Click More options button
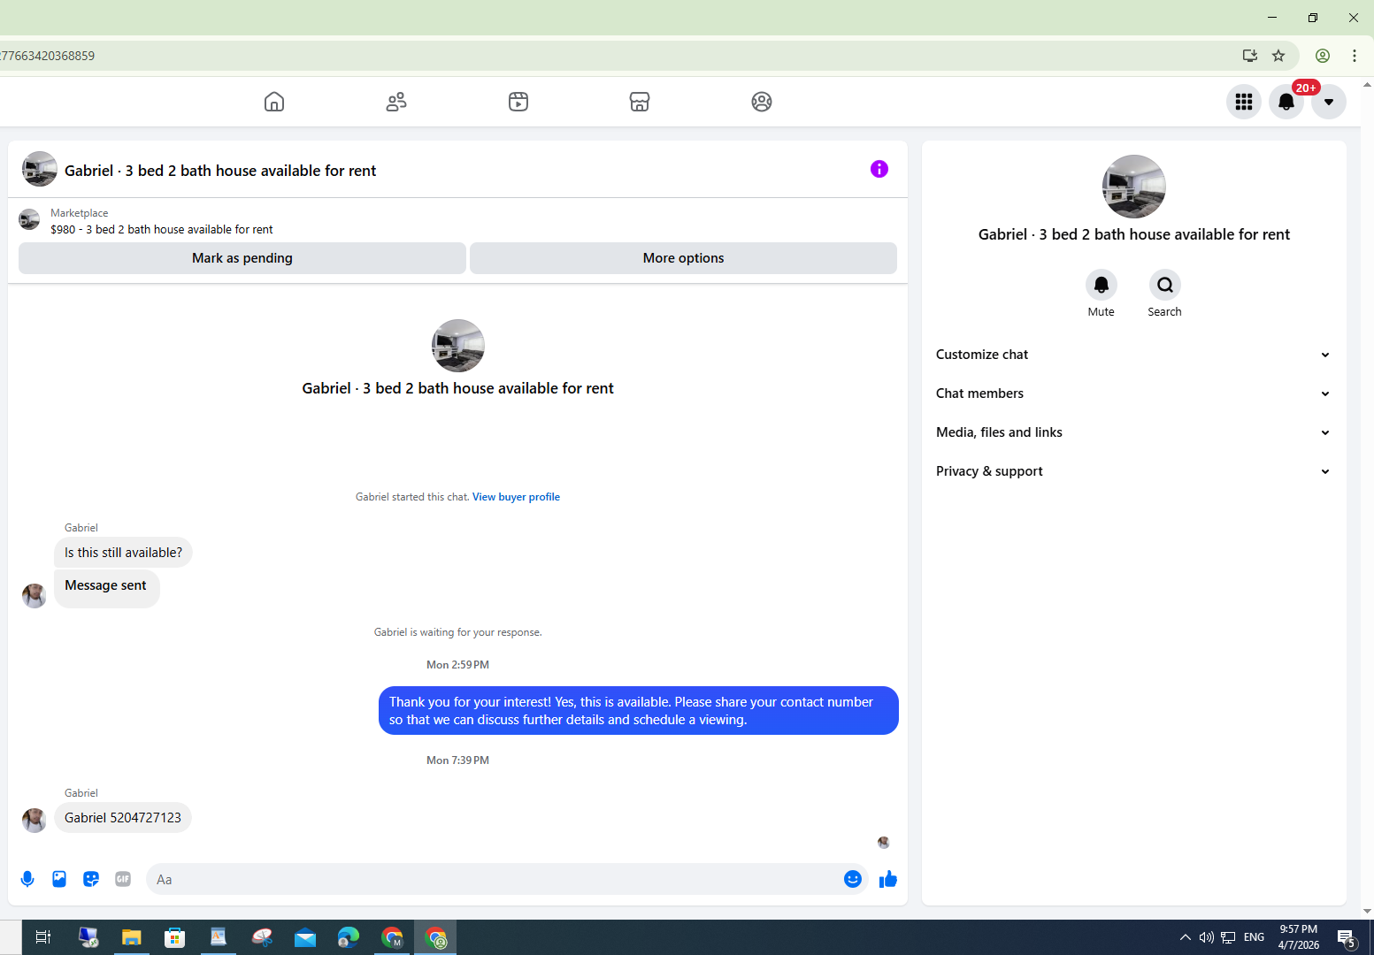Viewport: 1374px width, 955px height. pyautogui.click(x=683, y=258)
